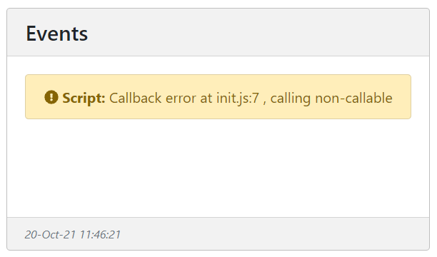Select the 'calling non-callable' error text

[331, 98]
